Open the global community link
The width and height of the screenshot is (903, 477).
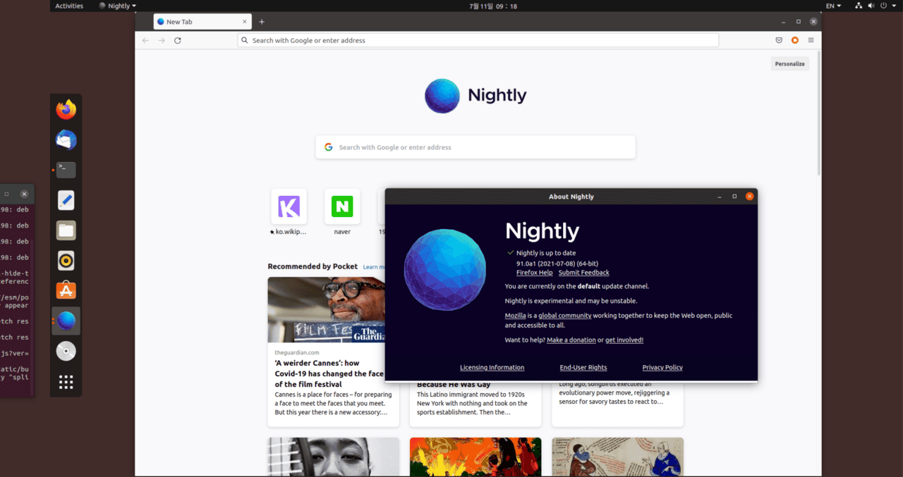pos(564,316)
